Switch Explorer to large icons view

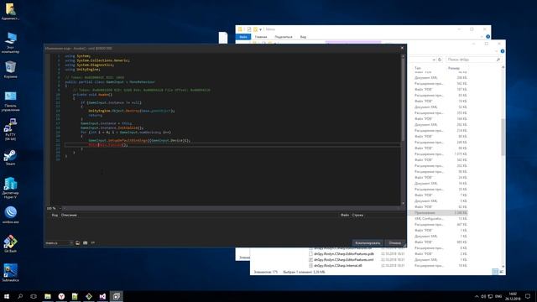tap(501, 272)
